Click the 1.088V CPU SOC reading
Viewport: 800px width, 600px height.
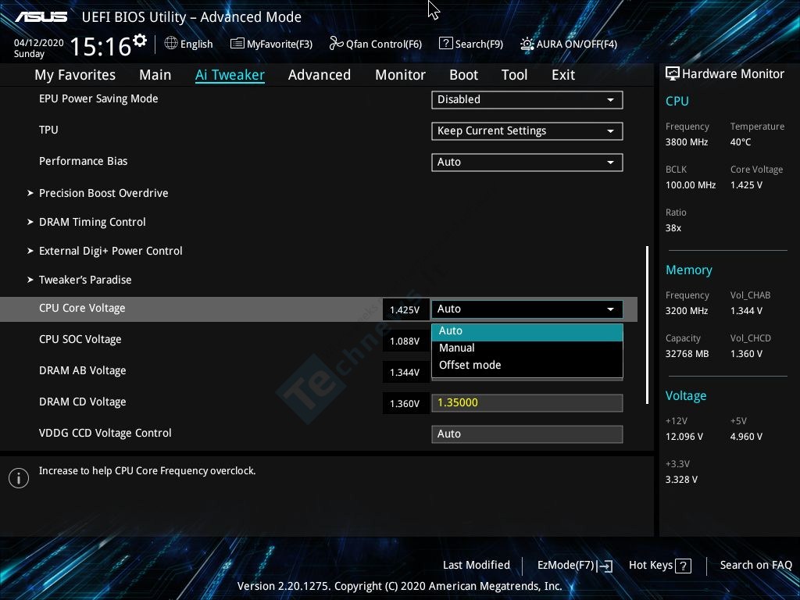[405, 341]
